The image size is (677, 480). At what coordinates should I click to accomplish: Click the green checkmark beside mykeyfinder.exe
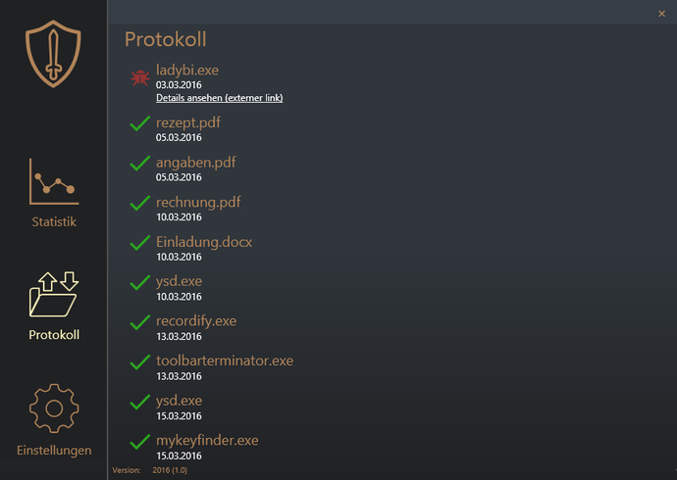[139, 442]
